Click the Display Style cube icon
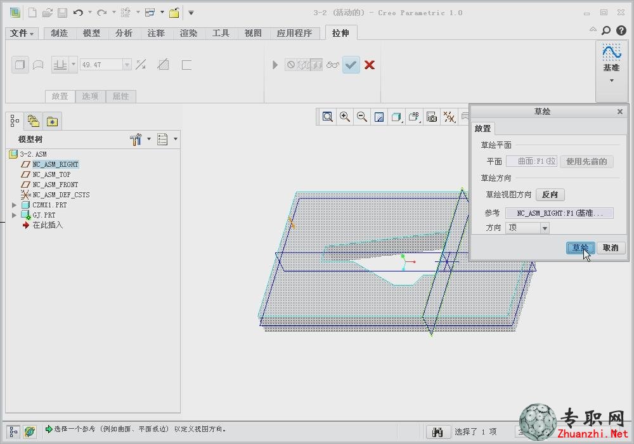 (396, 117)
